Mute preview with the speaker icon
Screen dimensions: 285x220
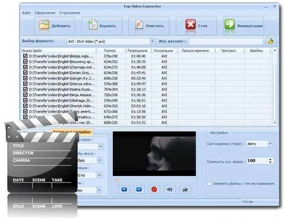click(170, 189)
